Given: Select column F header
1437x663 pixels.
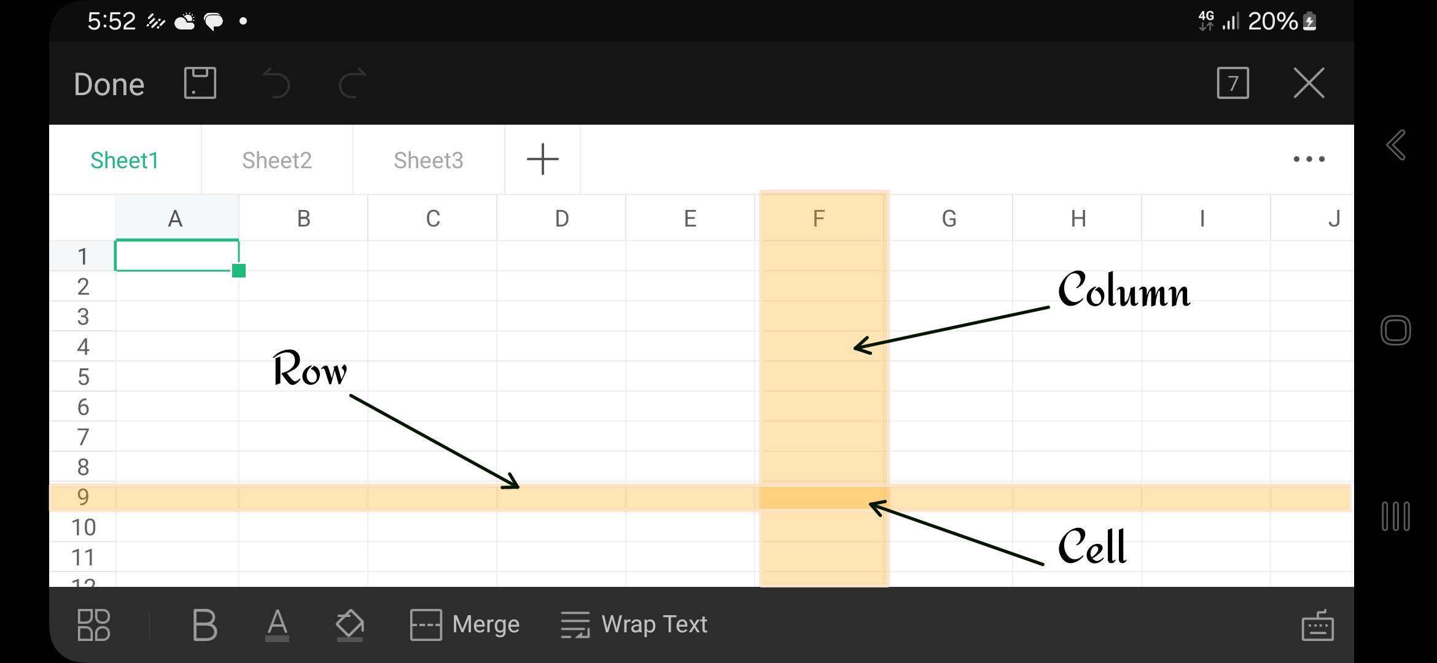Looking at the screenshot, I should [x=819, y=219].
